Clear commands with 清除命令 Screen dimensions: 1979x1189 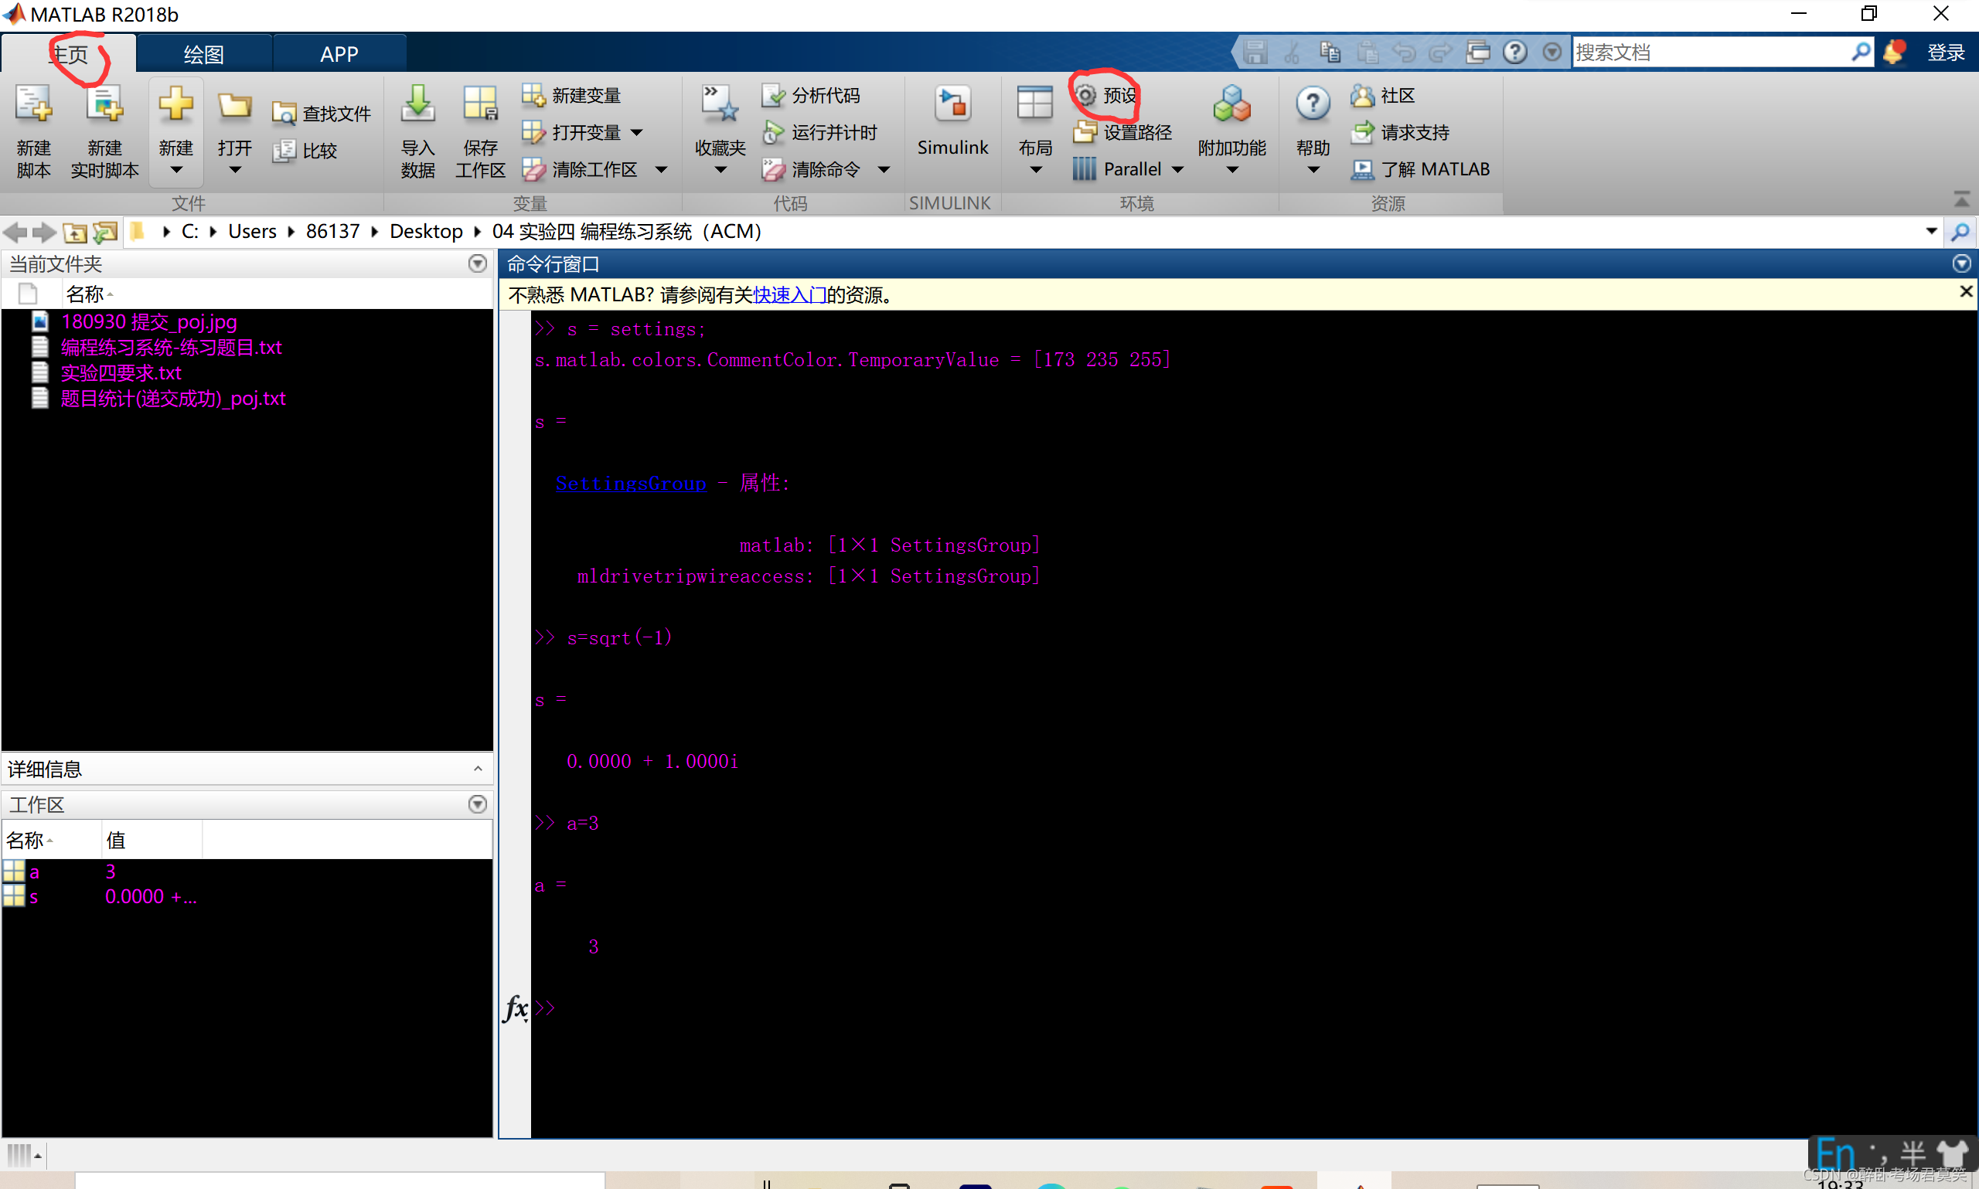pos(811,169)
